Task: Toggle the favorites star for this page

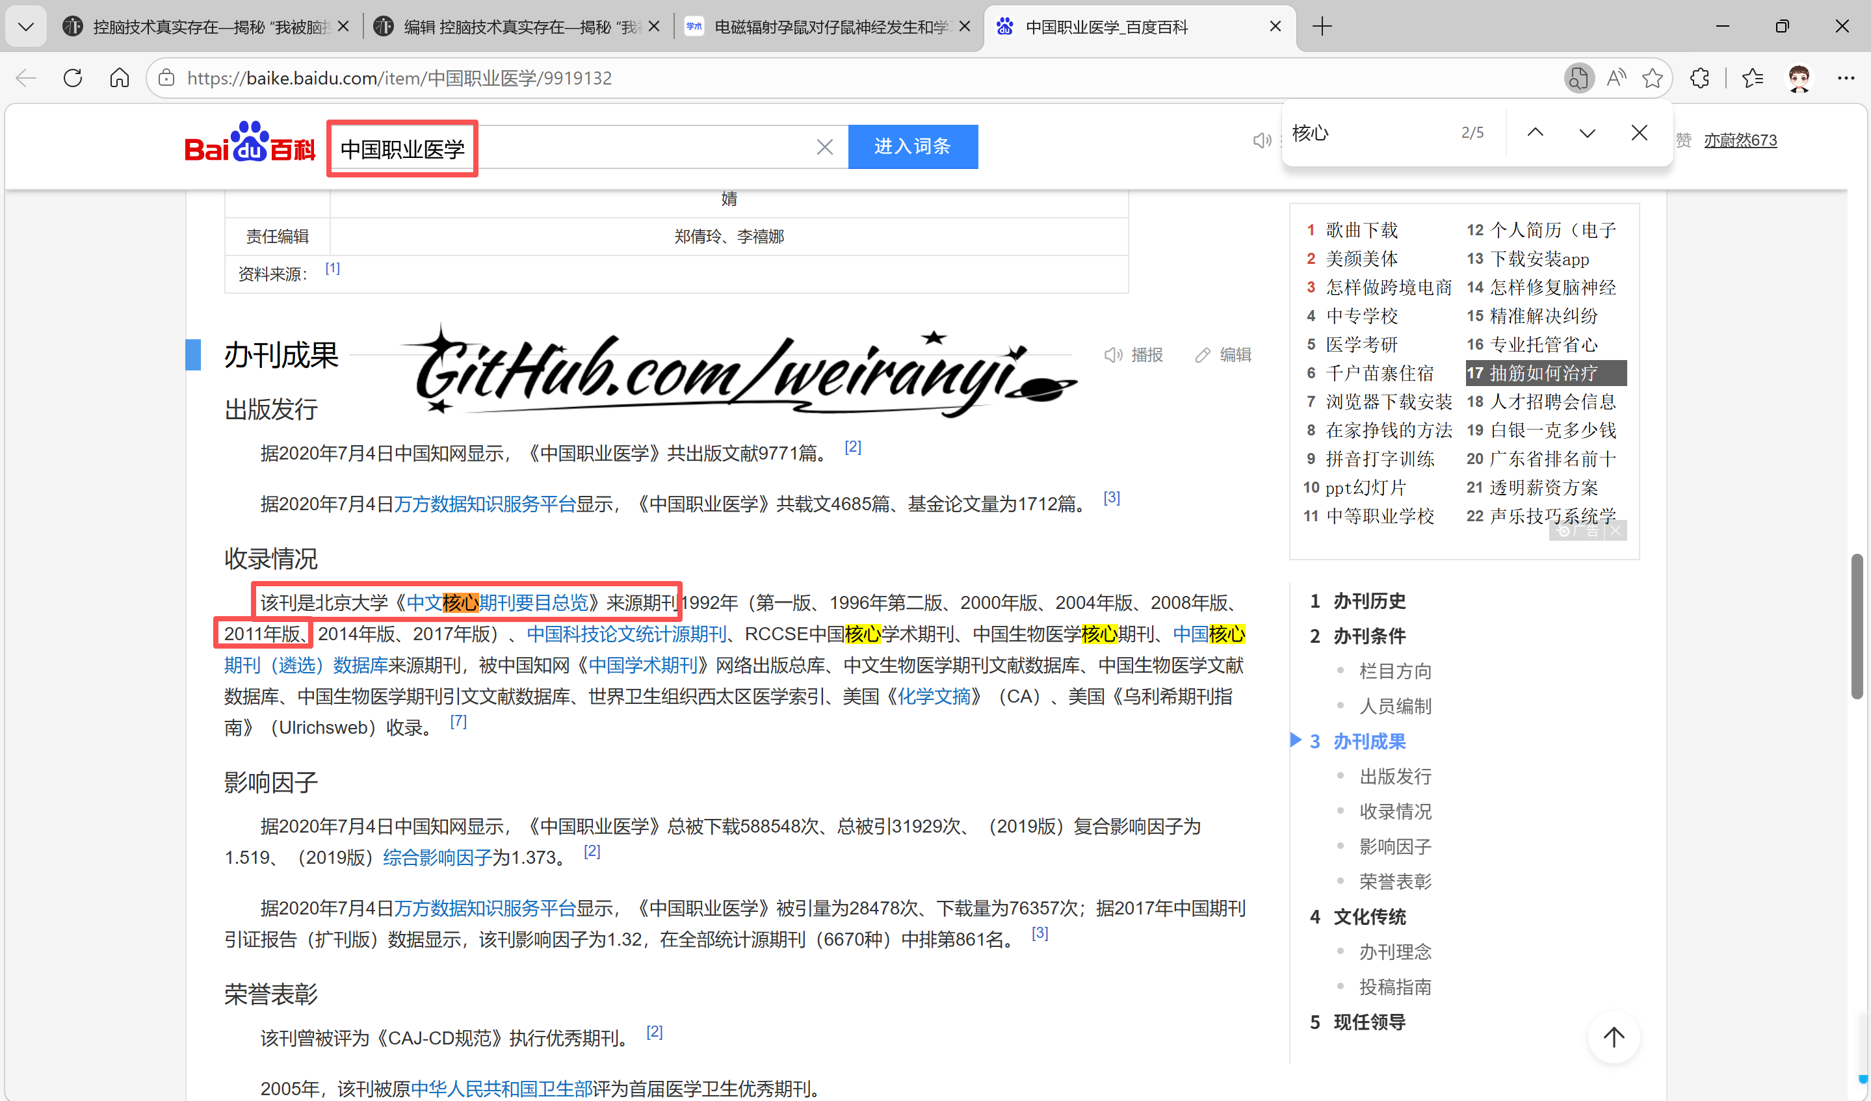Action: tap(1653, 77)
